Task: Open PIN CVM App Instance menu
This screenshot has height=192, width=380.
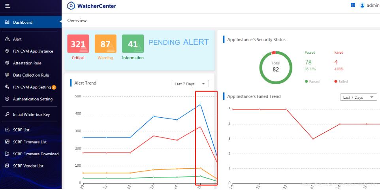Action: tap(31, 51)
